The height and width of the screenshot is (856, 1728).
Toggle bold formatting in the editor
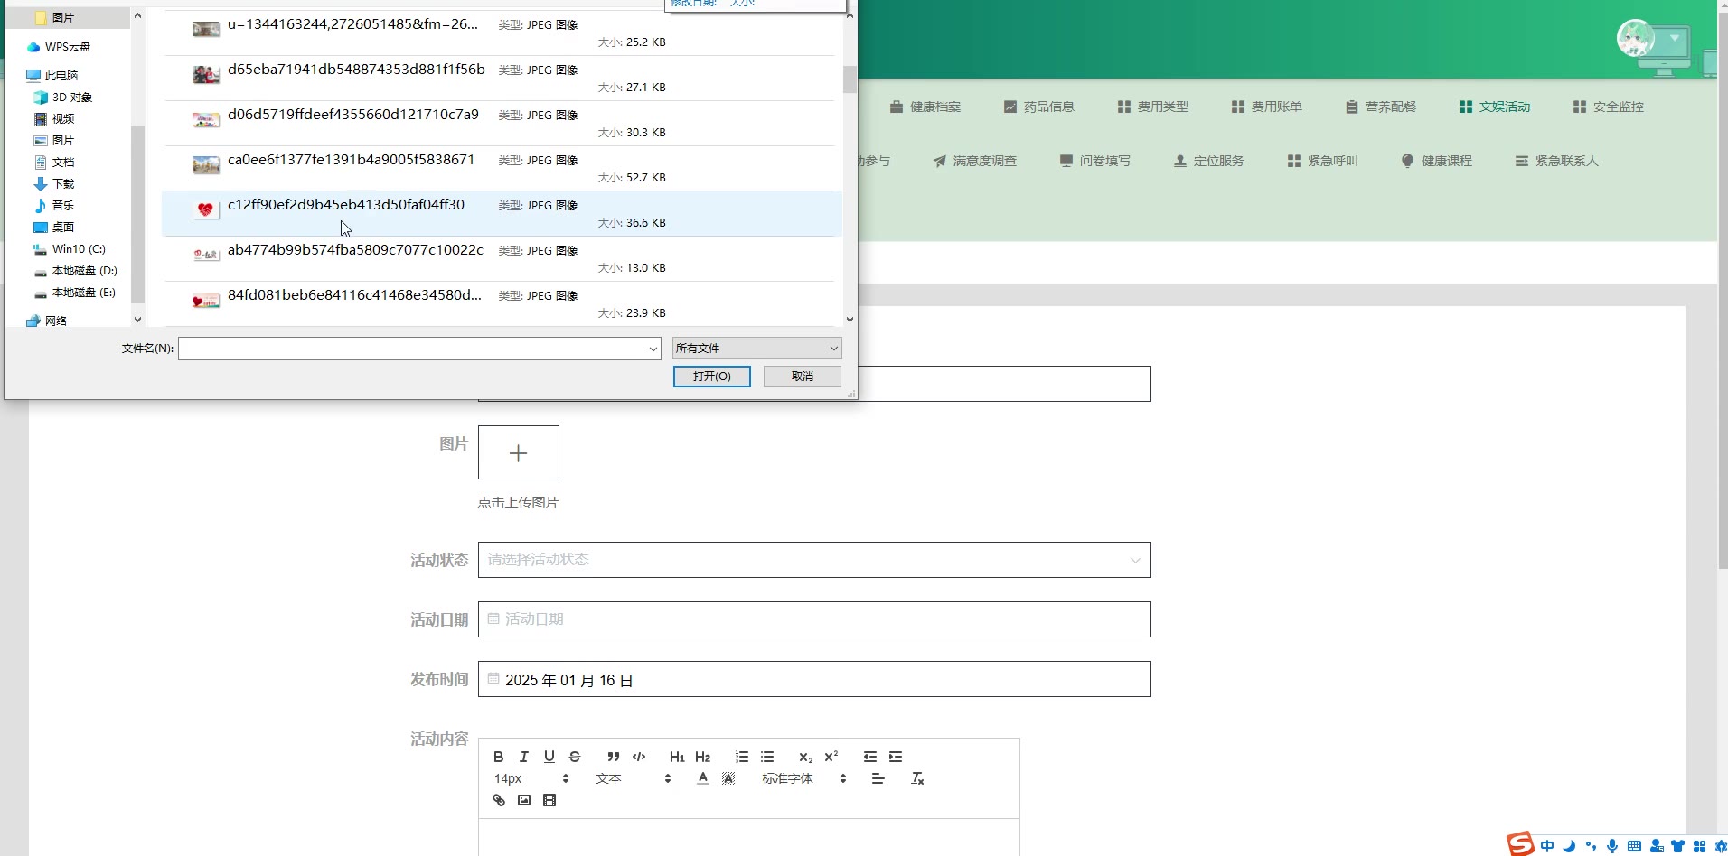point(498,757)
